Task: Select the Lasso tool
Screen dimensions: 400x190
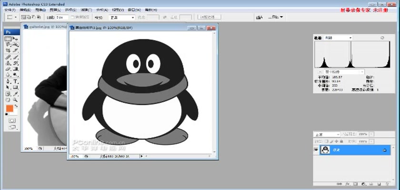Action: click(x=9, y=45)
